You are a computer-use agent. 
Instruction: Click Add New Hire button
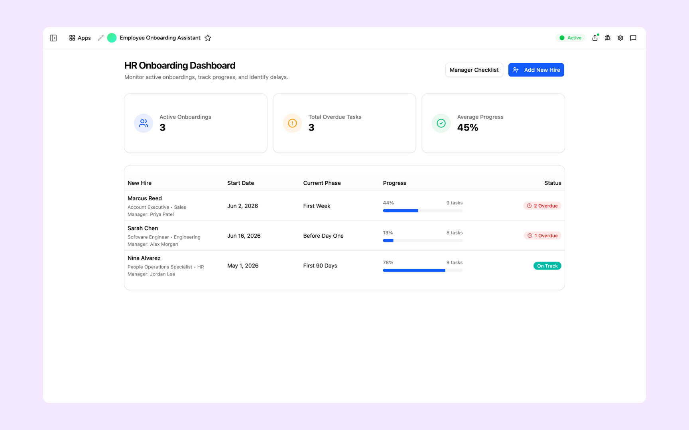(x=536, y=70)
